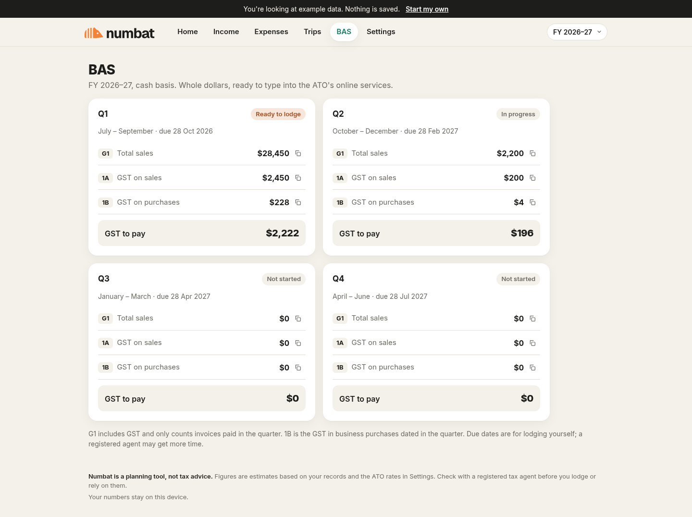Click the Q1 due 28 Oct 2026 text
Image resolution: width=692 pixels, height=517 pixels.
tap(185, 131)
